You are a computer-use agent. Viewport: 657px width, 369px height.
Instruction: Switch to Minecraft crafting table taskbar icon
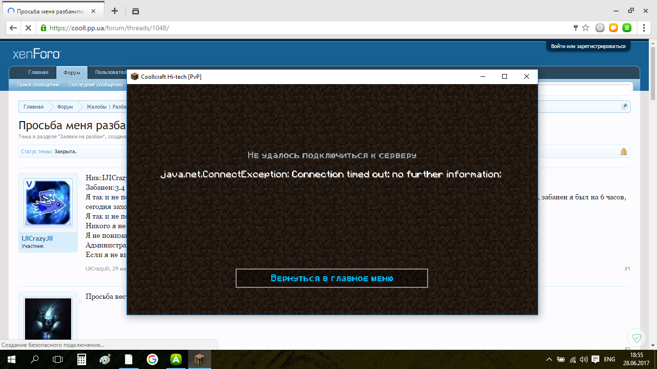(199, 359)
